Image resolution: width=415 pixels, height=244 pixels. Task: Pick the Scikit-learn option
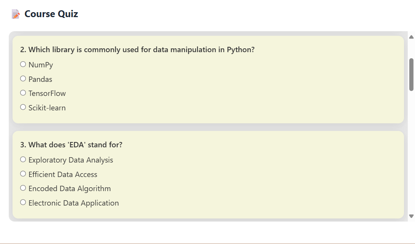(x=23, y=107)
